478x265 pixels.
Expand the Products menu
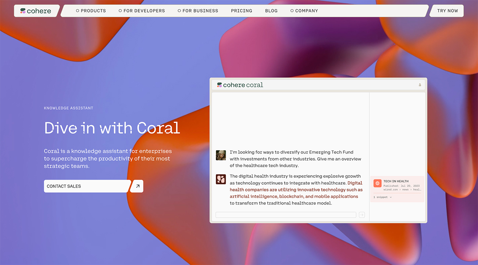(x=91, y=11)
